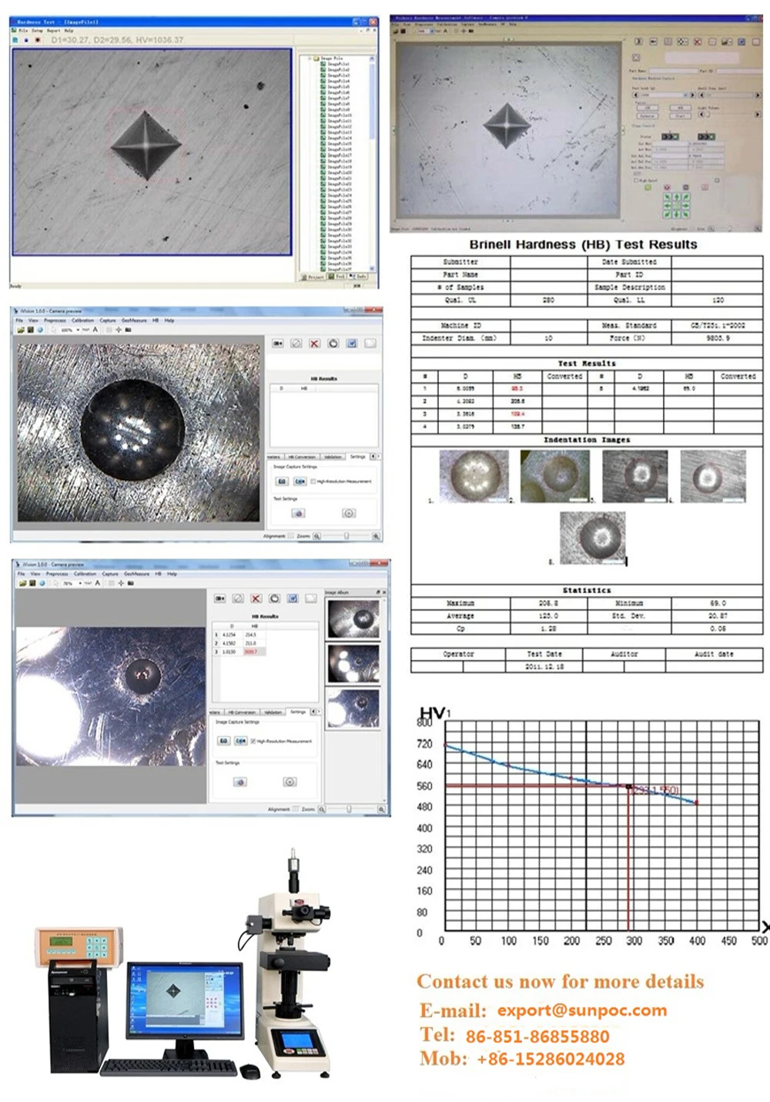
Task: Click Zoom slider in iVision window with empty HB Results
Action: tap(346, 536)
